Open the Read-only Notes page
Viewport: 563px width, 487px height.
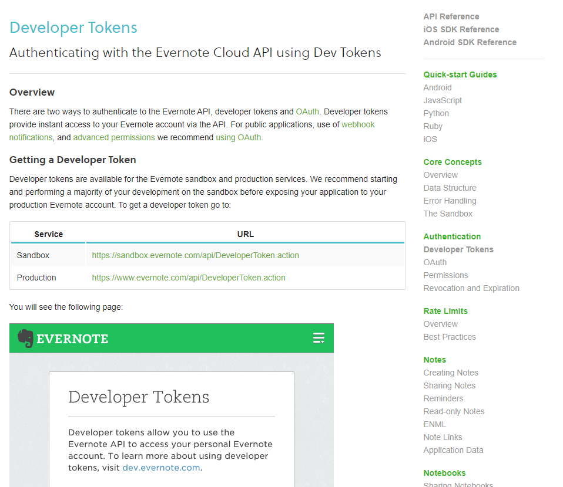(x=454, y=412)
